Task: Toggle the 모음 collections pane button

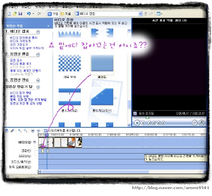Action: [66, 14]
